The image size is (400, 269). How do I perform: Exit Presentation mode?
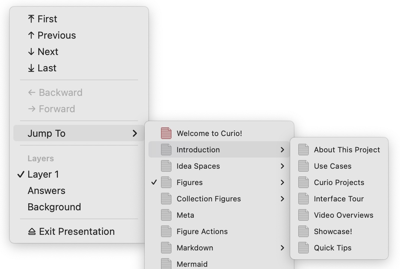pyautogui.click(x=79, y=231)
